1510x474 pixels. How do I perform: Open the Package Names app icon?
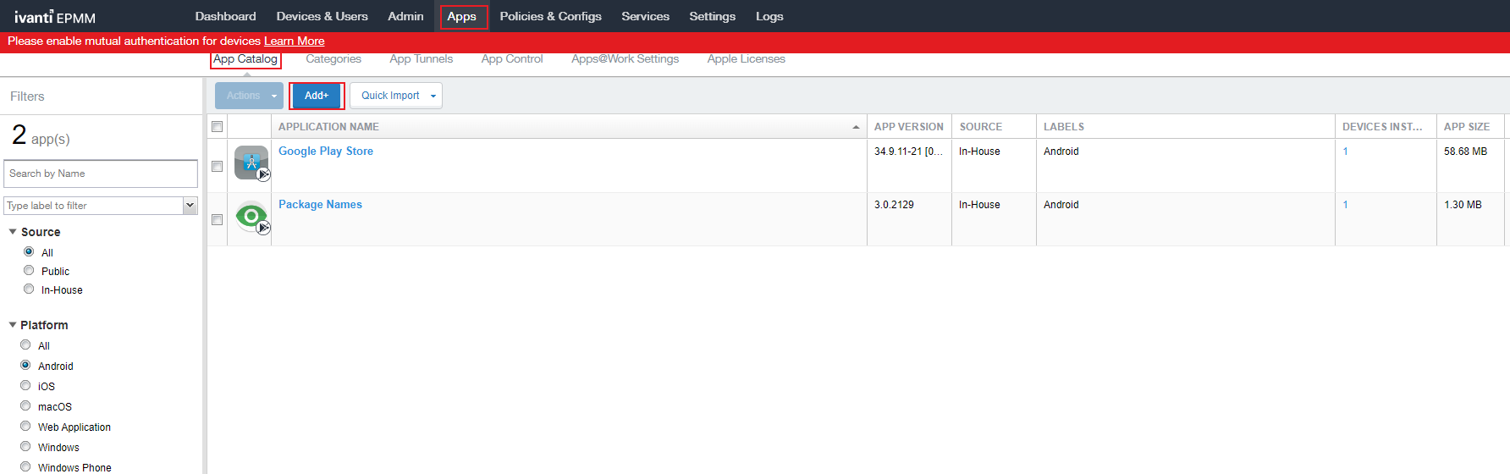pyautogui.click(x=251, y=217)
